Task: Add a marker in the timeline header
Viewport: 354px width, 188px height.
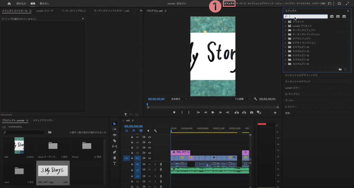Action: [x=148, y=131]
